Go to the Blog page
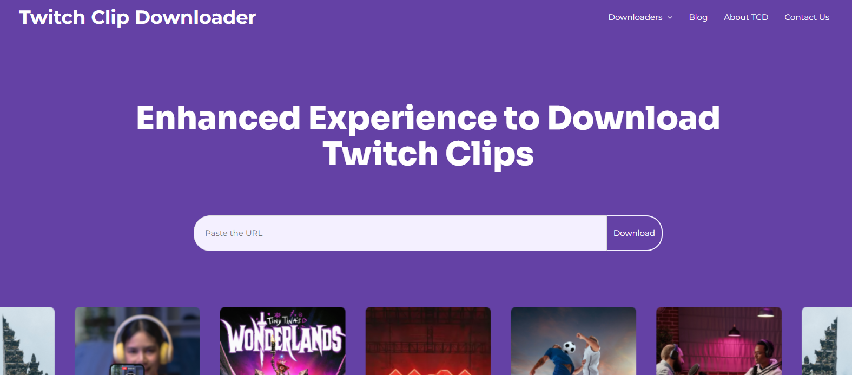The height and width of the screenshot is (375, 852). point(698,17)
